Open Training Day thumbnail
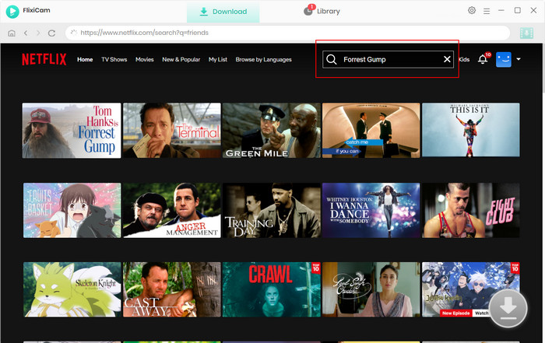This screenshot has height=343, width=545. click(x=272, y=210)
